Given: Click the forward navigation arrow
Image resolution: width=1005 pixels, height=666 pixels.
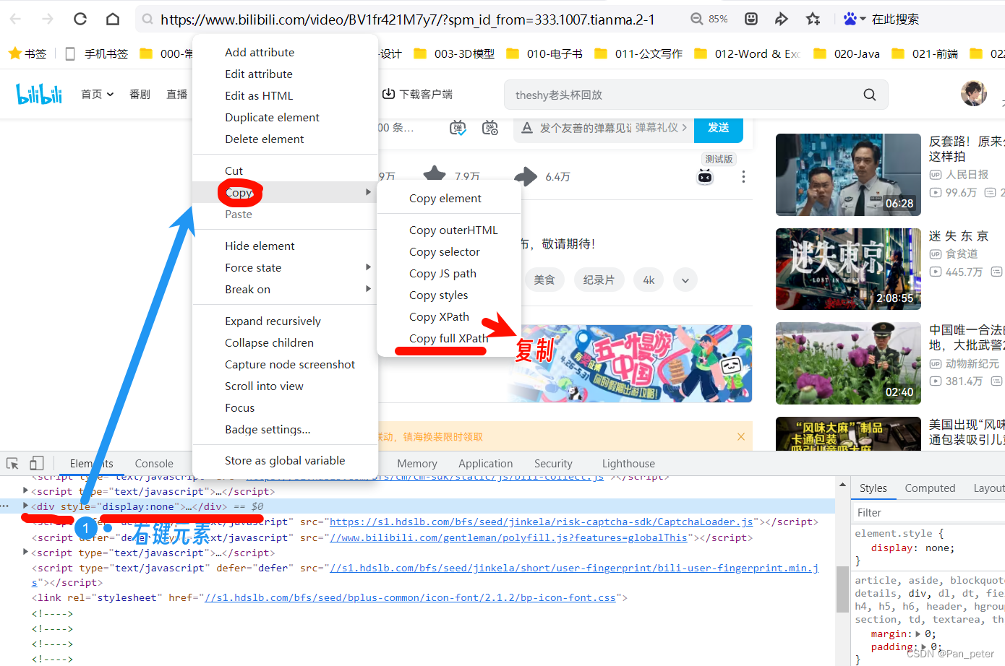Looking at the screenshot, I should click(48, 19).
